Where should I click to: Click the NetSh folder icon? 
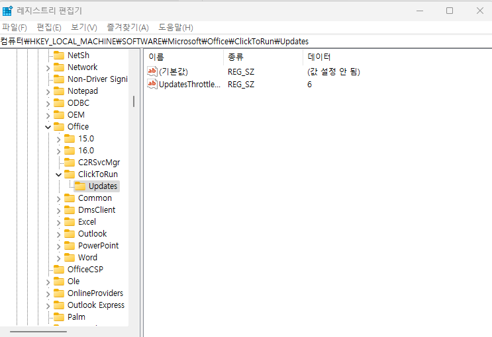pyautogui.click(x=59, y=56)
